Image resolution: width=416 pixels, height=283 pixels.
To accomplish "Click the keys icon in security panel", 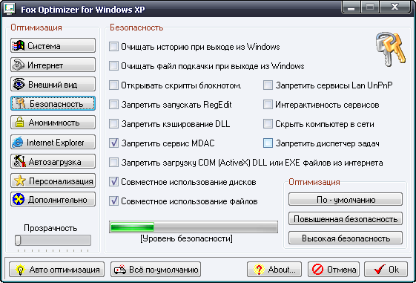I will [390, 49].
